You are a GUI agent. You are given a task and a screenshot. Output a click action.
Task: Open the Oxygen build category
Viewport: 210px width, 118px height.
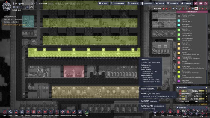[x=10, y=112]
